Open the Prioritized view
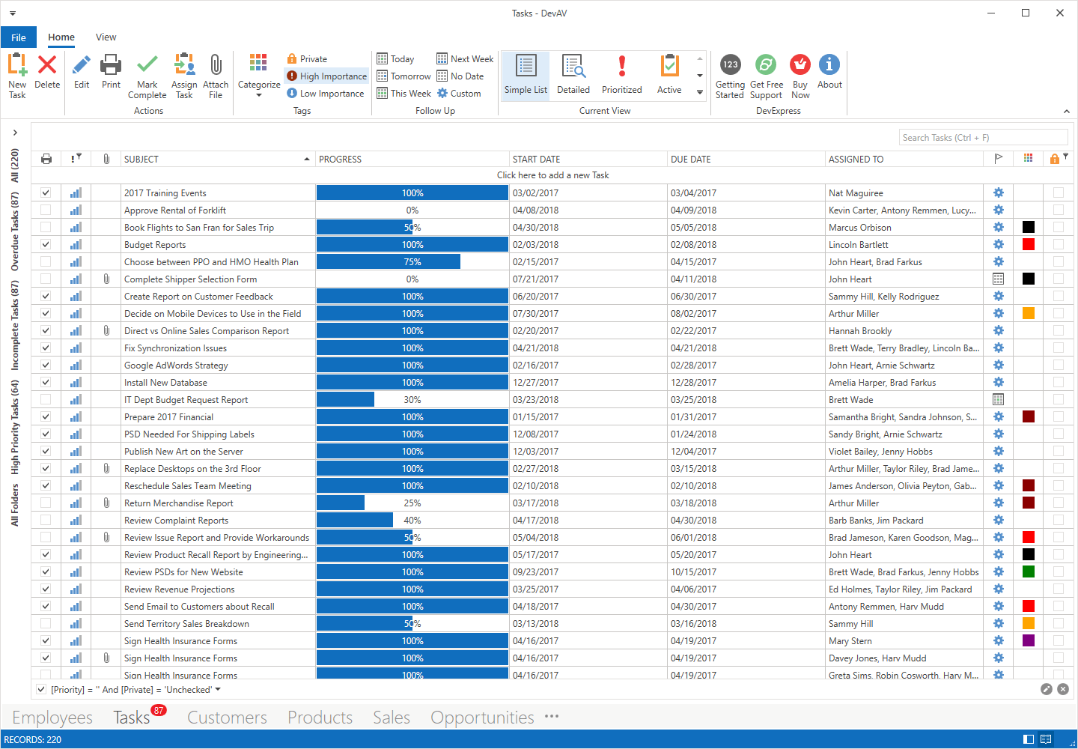The image size is (1078, 749). pos(621,75)
